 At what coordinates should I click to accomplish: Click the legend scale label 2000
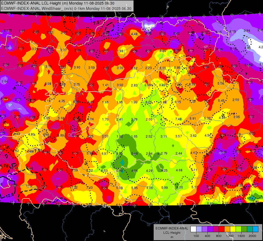[x=253, y=236]
